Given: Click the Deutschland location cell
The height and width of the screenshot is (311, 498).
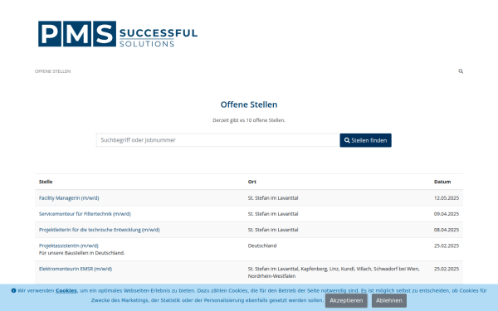Looking at the screenshot, I should tap(262, 245).
